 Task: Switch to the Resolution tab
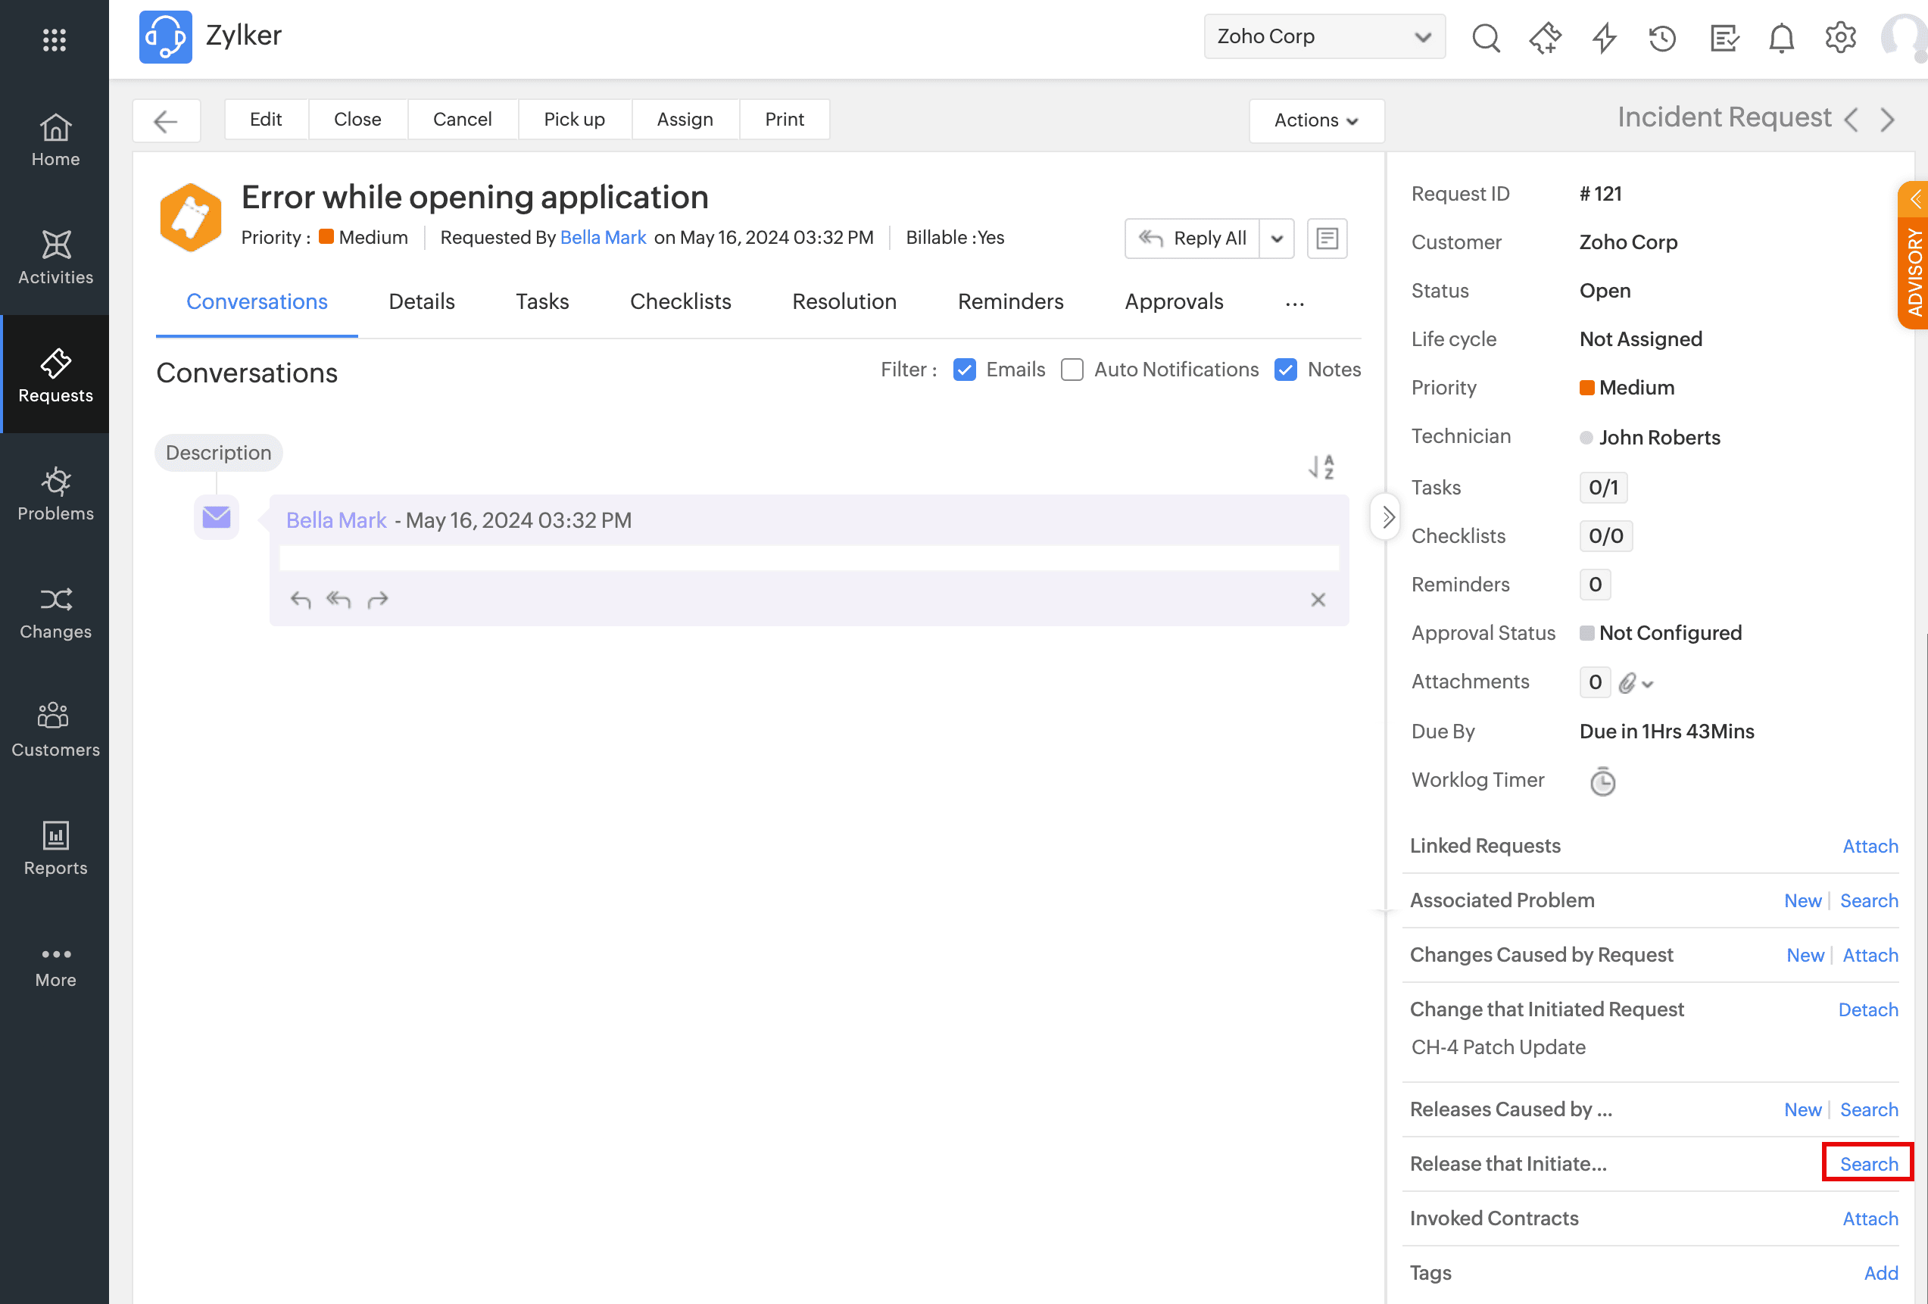click(844, 302)
